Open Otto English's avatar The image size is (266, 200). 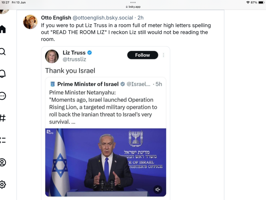pos(30,22)
